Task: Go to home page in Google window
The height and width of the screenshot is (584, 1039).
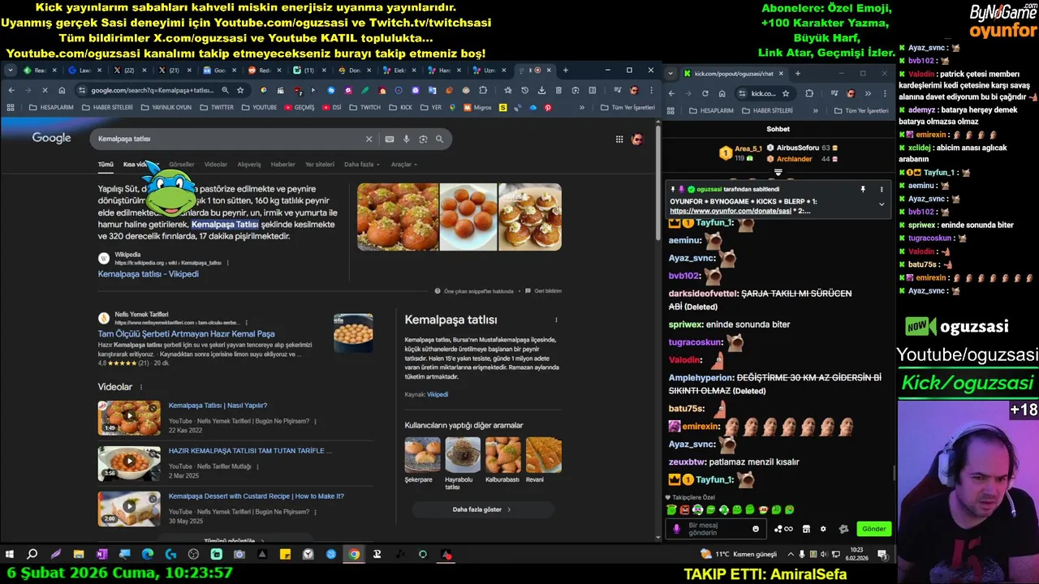Action: pos(62,90)
